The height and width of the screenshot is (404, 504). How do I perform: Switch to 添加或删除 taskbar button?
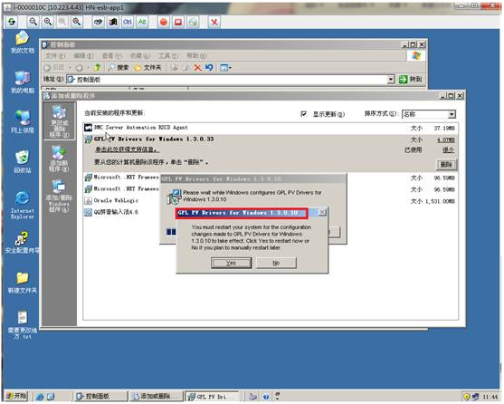pyautogui.click(x=156, y=396)
